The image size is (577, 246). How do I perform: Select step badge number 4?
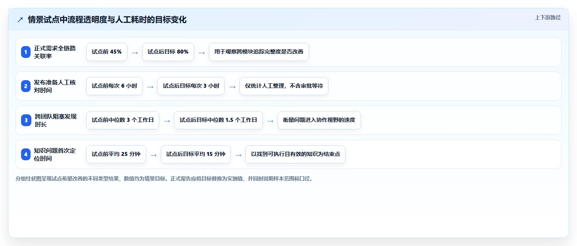(26, 154)
